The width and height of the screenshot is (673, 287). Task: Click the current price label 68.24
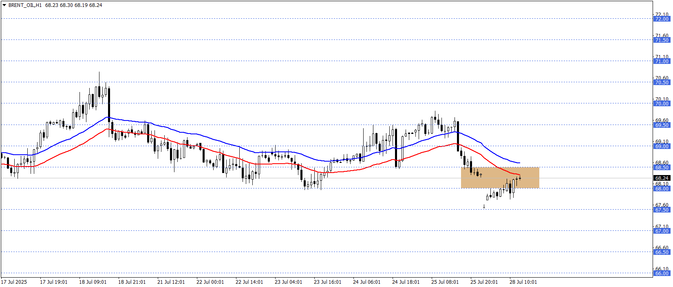(x=662, y=178)
